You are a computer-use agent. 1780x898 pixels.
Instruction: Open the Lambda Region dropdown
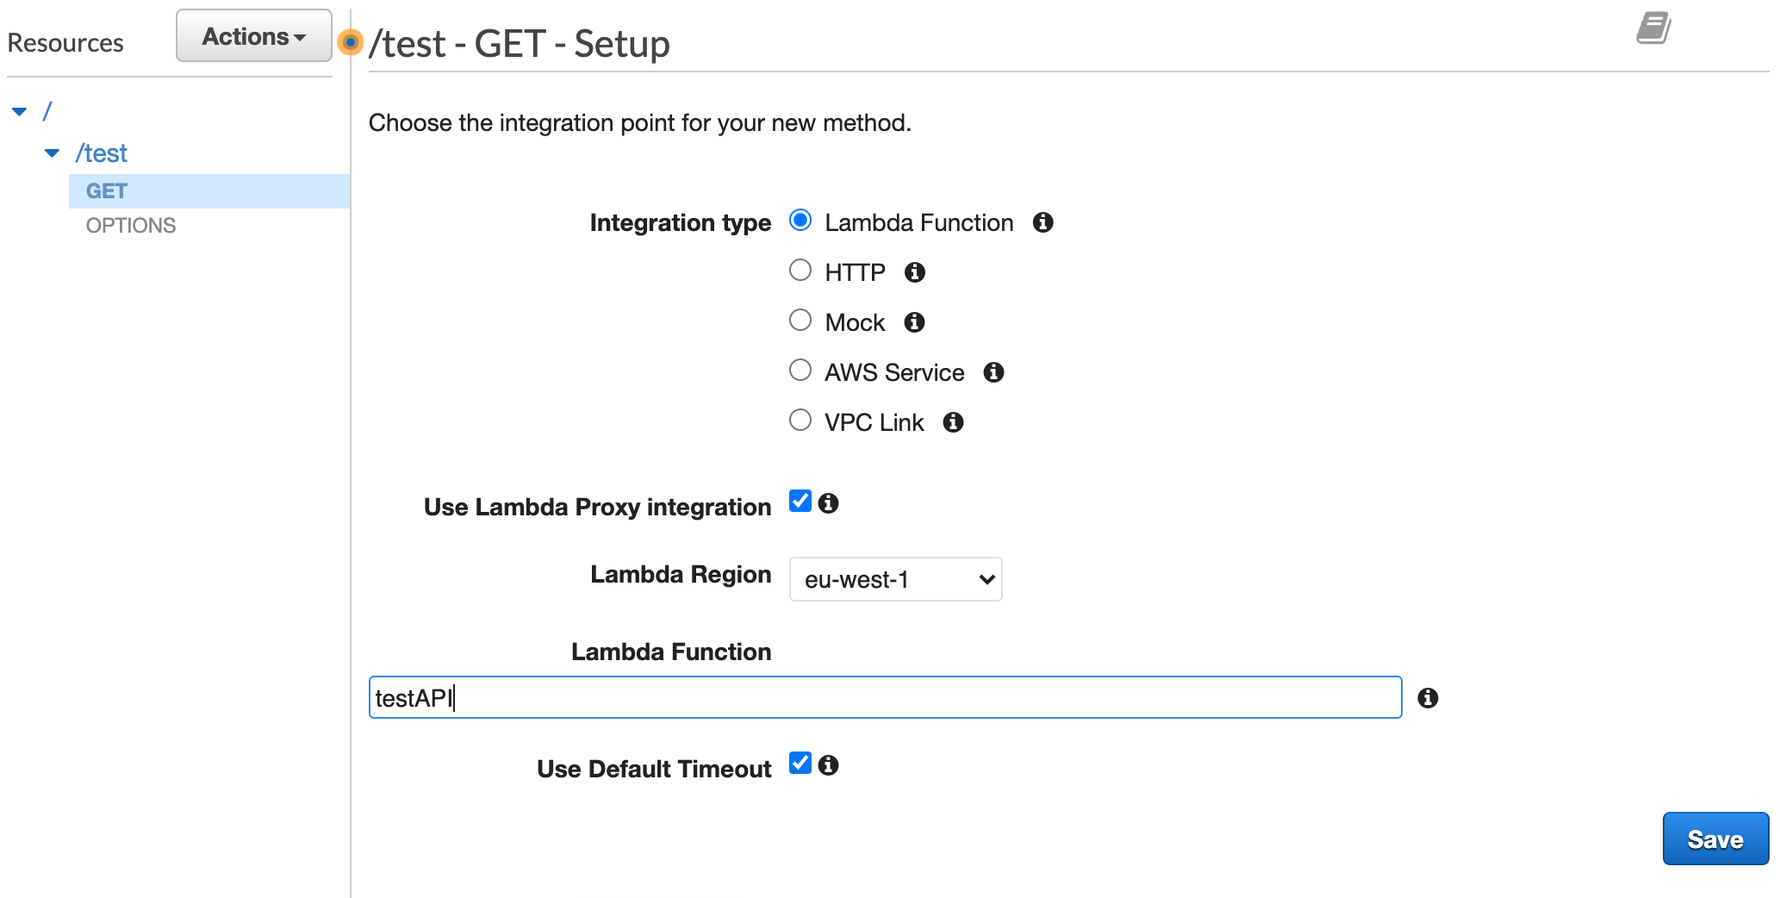[894, 579]
